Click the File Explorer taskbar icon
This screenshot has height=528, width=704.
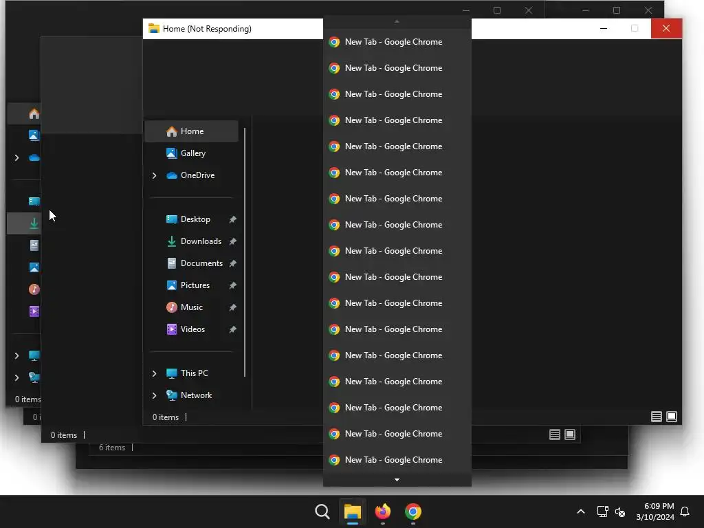point(353,511)
